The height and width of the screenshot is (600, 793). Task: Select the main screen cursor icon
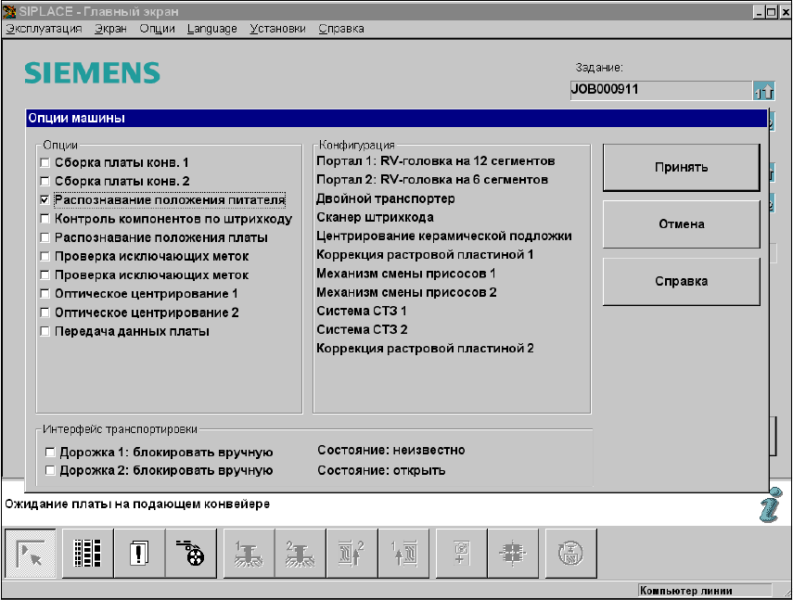click(31, 553)
